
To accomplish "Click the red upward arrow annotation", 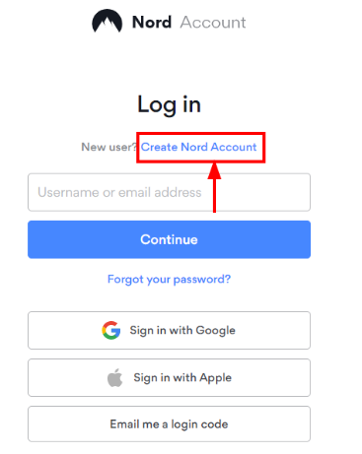I will point(214,188).
